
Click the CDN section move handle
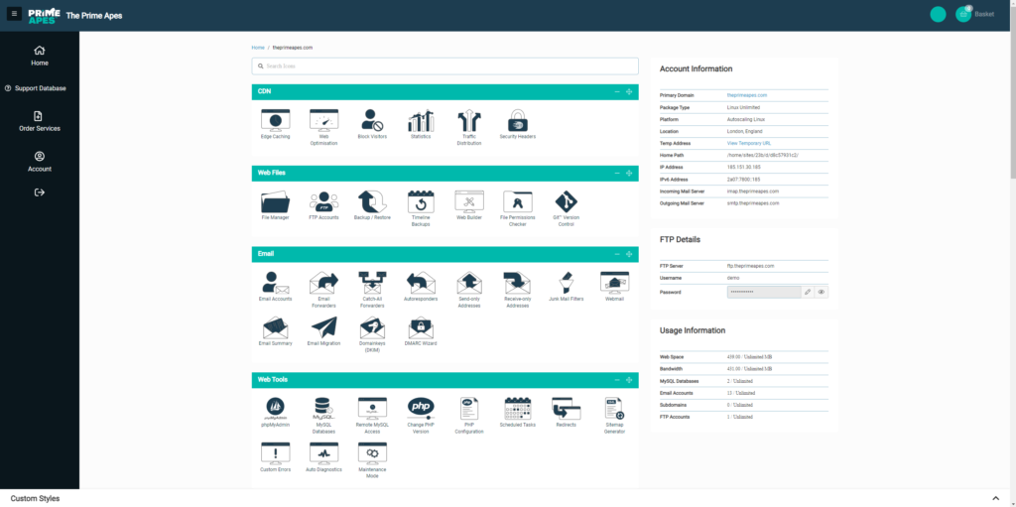click(629, 91)
